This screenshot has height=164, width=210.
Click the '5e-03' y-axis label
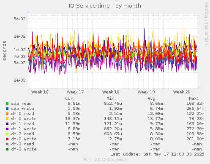[20, 63]
